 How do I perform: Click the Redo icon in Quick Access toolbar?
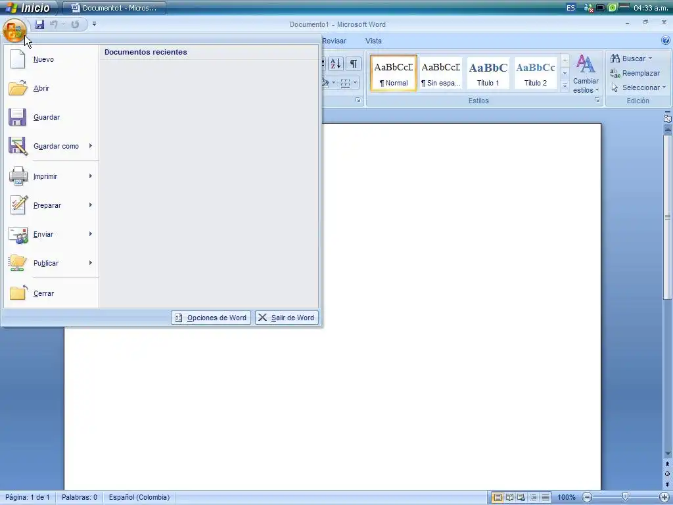click(75, 24)
